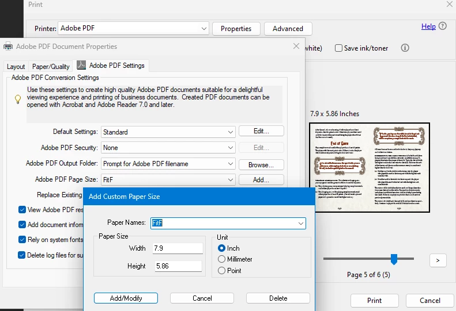This screenshot has height=311, width=456.
Task: Click the 'Page 5 of 6 (5)' text
Action: pos(368,275)
